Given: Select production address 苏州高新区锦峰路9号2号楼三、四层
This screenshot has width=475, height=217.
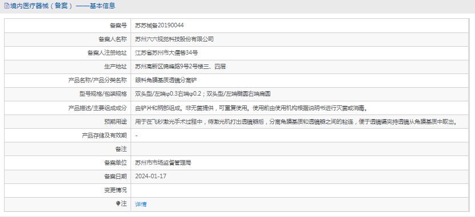Looking at the screenshot, I should (180, 67).
